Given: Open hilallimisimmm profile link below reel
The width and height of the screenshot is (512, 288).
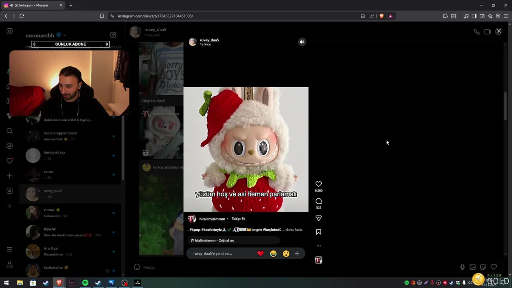Looking at the screenshot, I should [x=212, y=219].
